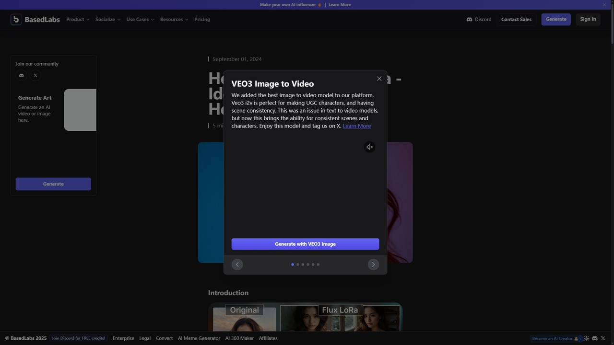Click the © BasedLabs 2025 footer text

coord(26,338)
